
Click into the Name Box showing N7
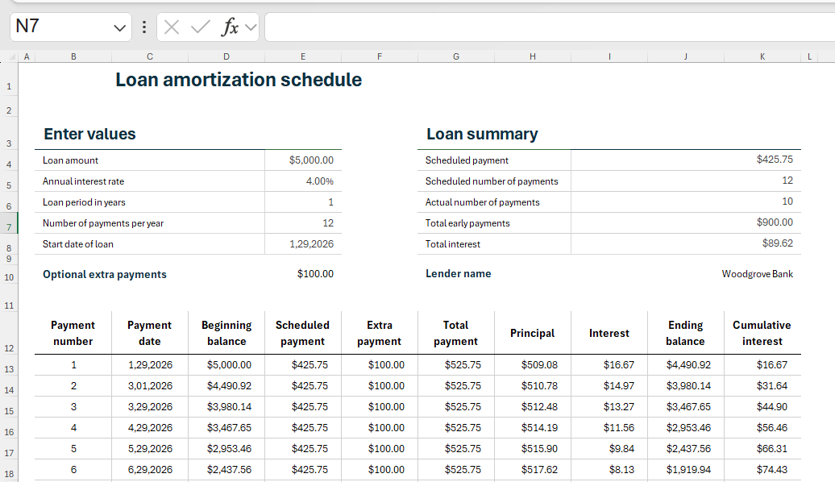[60, 27]
